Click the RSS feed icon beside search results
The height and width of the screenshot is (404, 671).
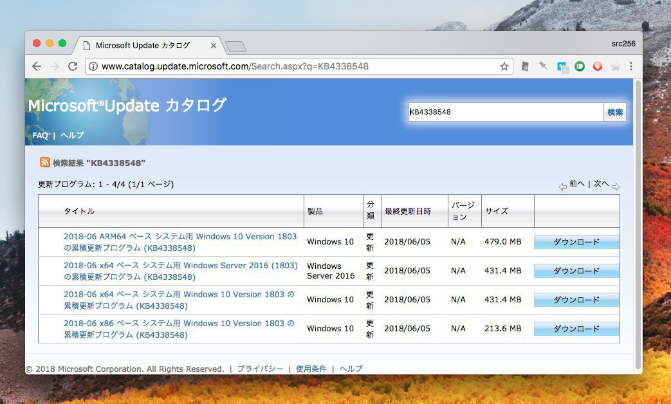click(45, 163)
